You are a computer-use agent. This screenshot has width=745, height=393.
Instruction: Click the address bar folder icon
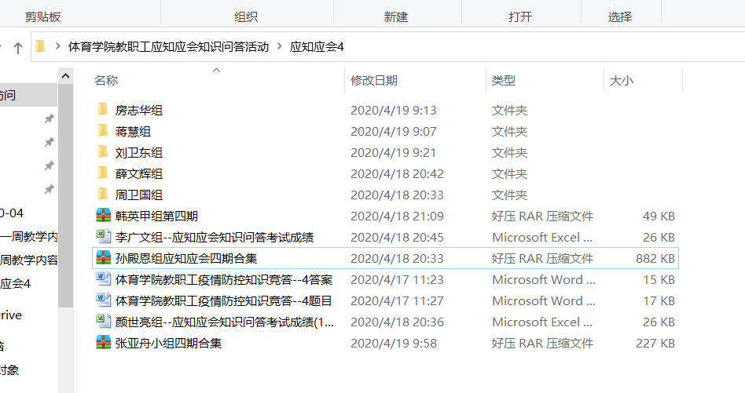pos(41,47)
